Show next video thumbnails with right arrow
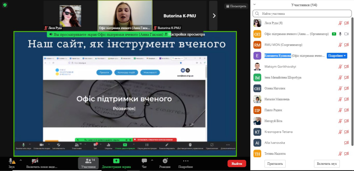 tap(214, 16)
